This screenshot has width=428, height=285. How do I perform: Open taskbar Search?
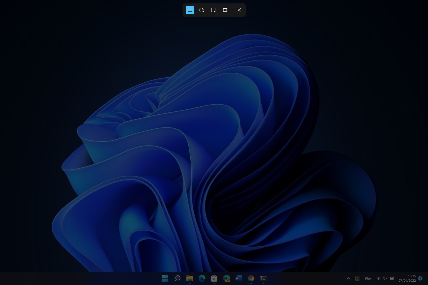(177, 278)
